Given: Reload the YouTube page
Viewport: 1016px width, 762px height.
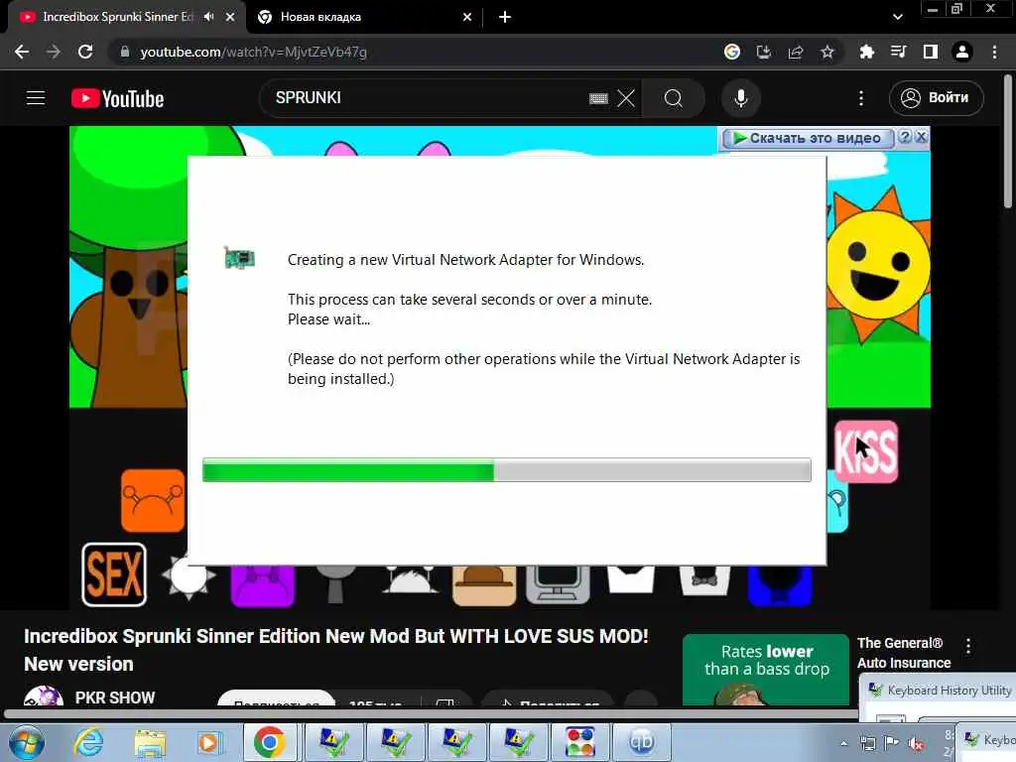Looking at the screenshot, I should click(85, 52).
